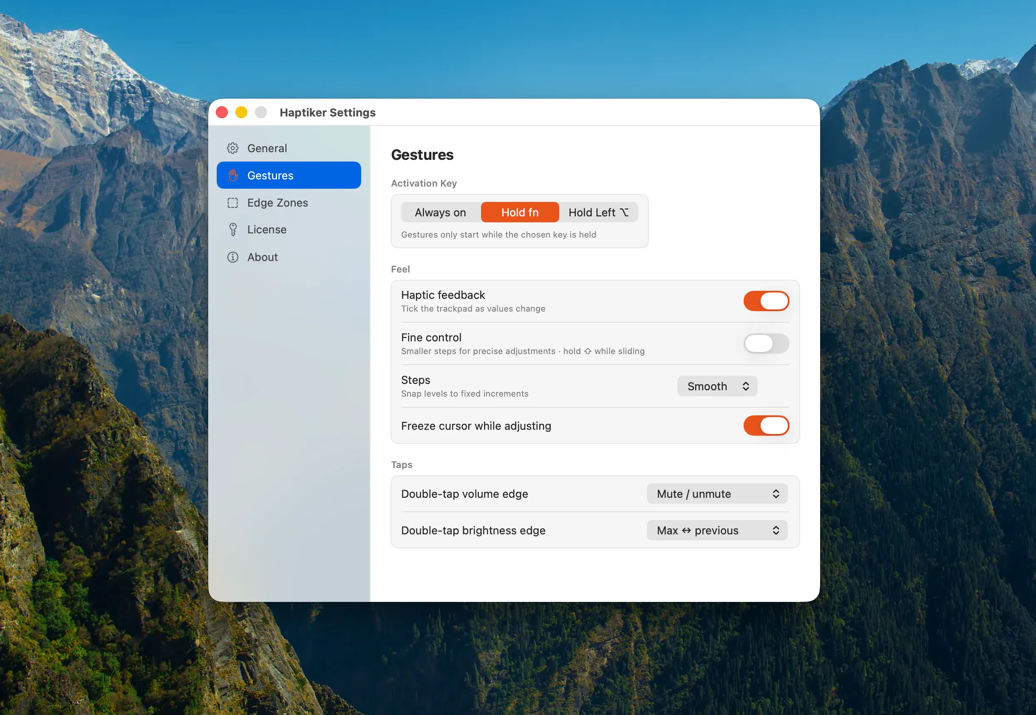Minimize the Haptiker Settings window

(241, 113)
